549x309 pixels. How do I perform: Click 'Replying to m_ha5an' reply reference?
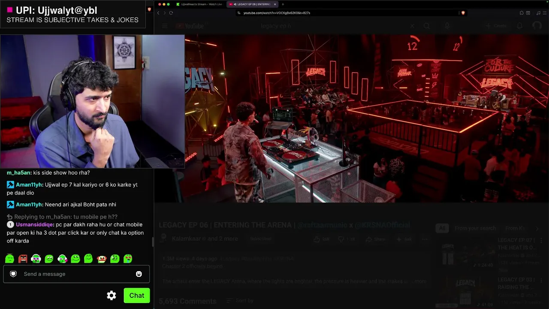pyautogui.click(x=62, y=217)
